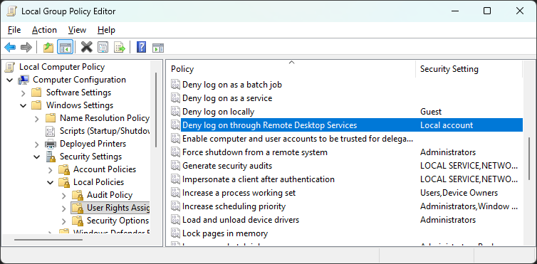
Task: Click the Forward arrow toolbar icon
Action: tap(26, 47)
